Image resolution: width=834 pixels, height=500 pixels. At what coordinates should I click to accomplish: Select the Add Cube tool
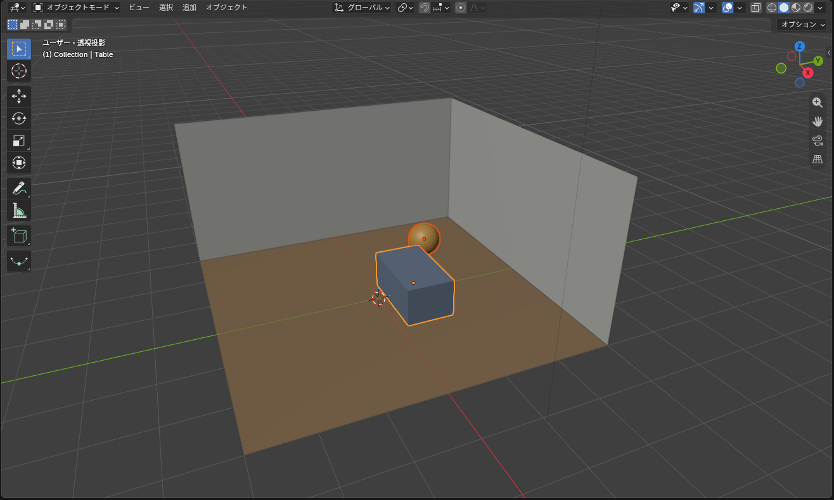(x=19, y=236)
